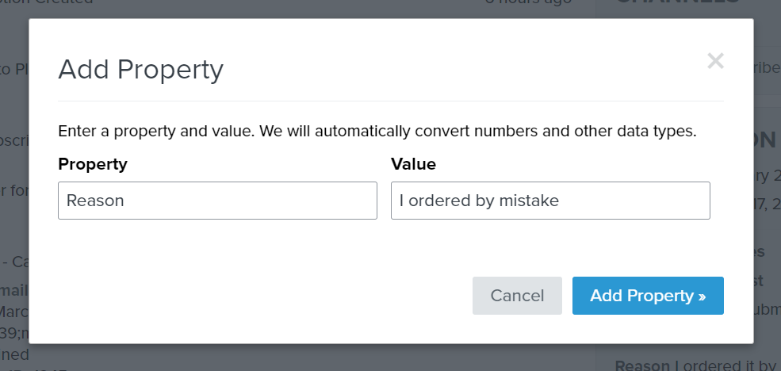The width and height of the screenshot is (781, 371).
Task: Click the Add Property » button
Action: (x=648, y=296)
